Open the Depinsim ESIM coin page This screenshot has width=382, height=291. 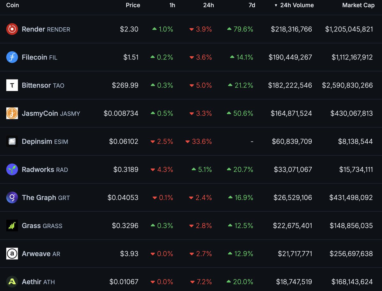pos(45,141)
